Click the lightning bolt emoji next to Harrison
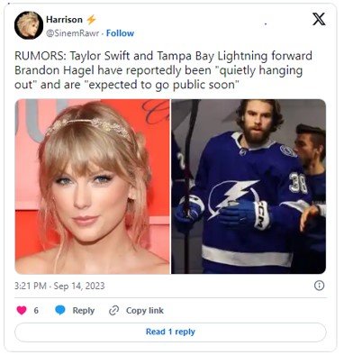Viewport: 344px width, 355px height. pos(91,20)
